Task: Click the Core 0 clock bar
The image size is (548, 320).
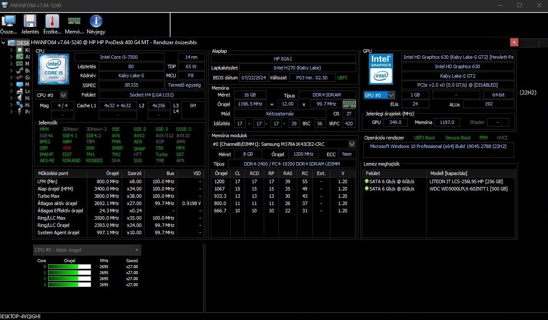Action: pyautogui.click(x=70, y=266)
